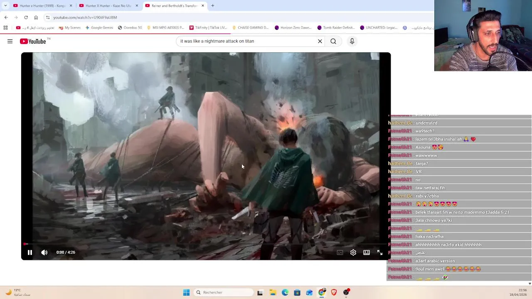Open My Scenes bookmark

(x=69, y=28)
